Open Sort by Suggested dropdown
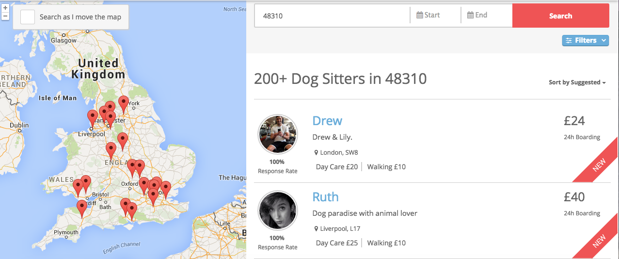The height and width of the screenshot is (259, 619). coord(577,82)
